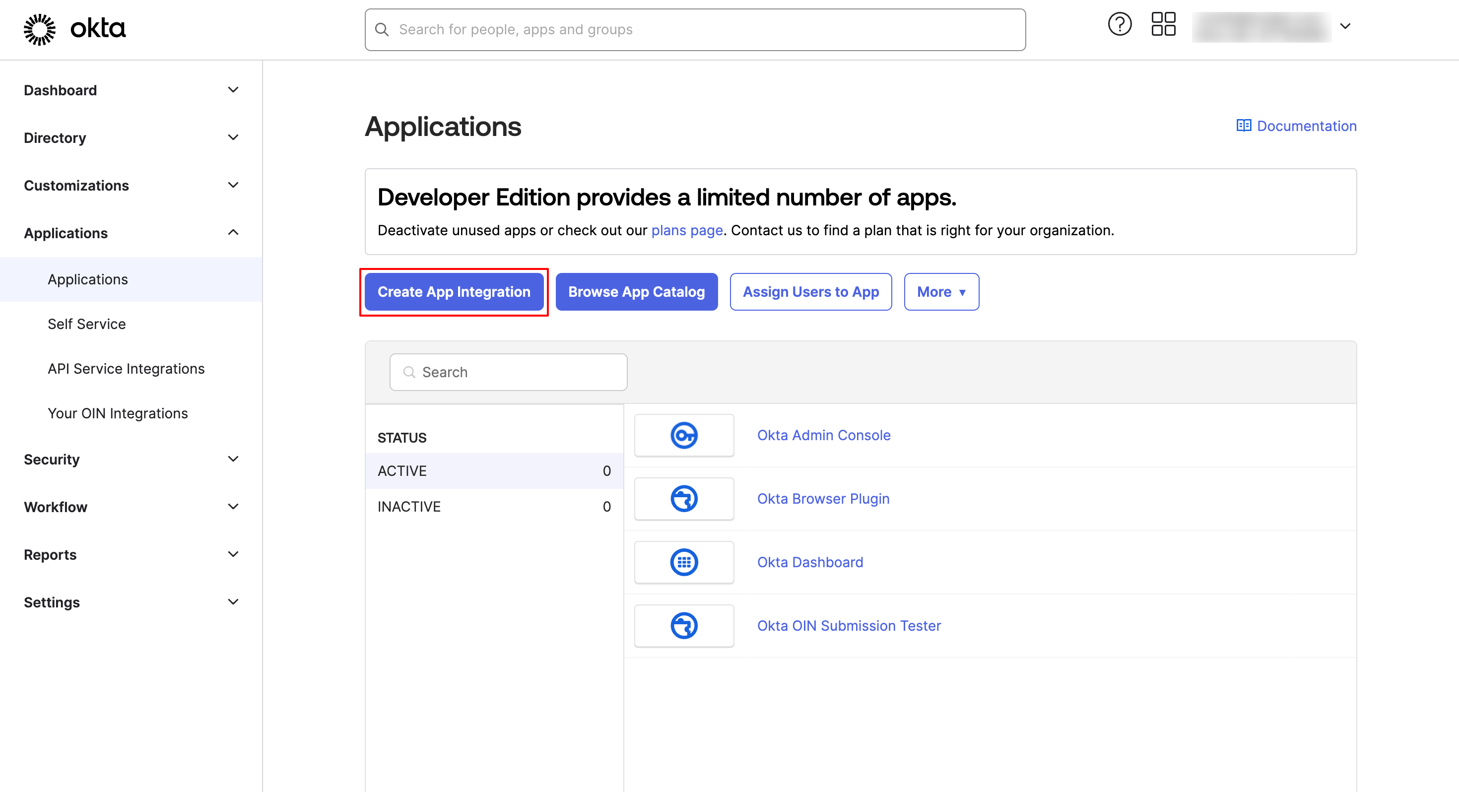The width and height of the screenshot is (1459, 792).
Task: Filter apps by ACTIVE status
Action: click(402, 470)
